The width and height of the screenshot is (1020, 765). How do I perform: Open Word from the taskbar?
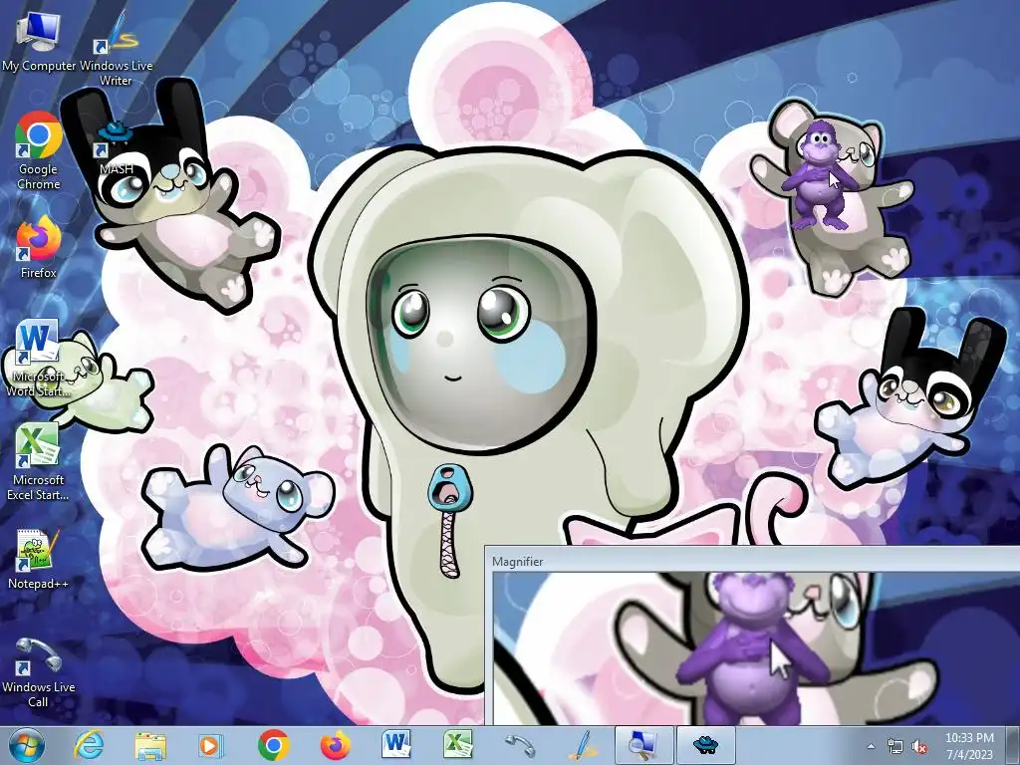coord(396,745)
